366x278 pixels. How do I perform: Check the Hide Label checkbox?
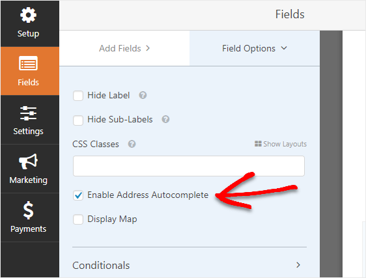pyautogui.click(x=78, y=96)
